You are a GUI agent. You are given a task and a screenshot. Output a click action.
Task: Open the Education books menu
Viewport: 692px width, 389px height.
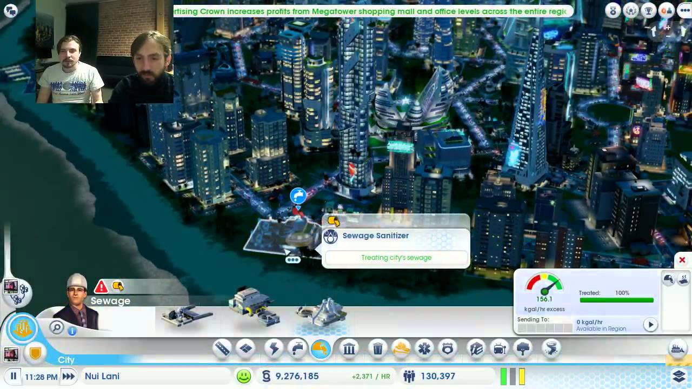point(476,348)
